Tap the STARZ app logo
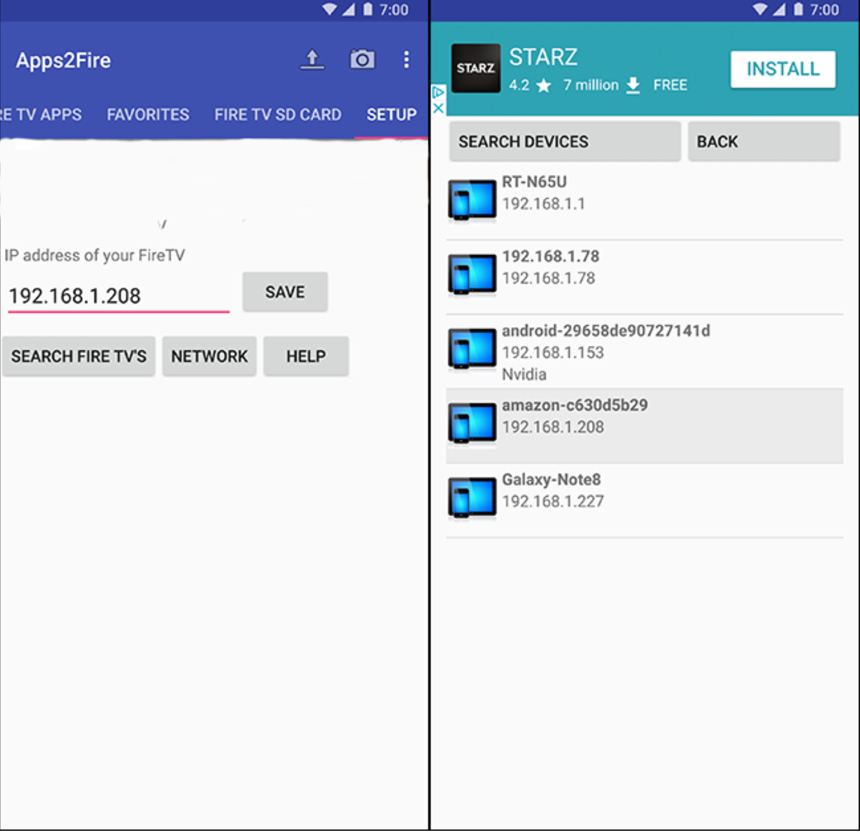860x832 pixels. coord(476,69)
